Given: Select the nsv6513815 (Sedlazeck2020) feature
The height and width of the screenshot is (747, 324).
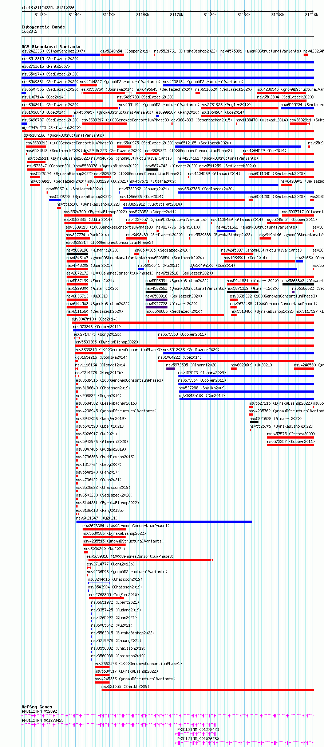Looking at the screenshot, I should (50, 59).
